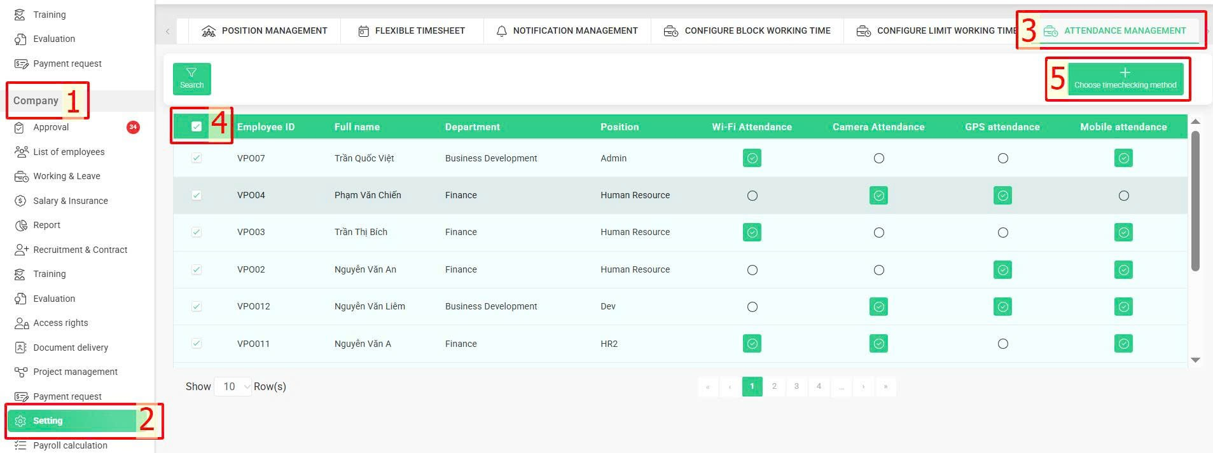
Task: Click the current page 1 button
Action: tap(752, 386)
